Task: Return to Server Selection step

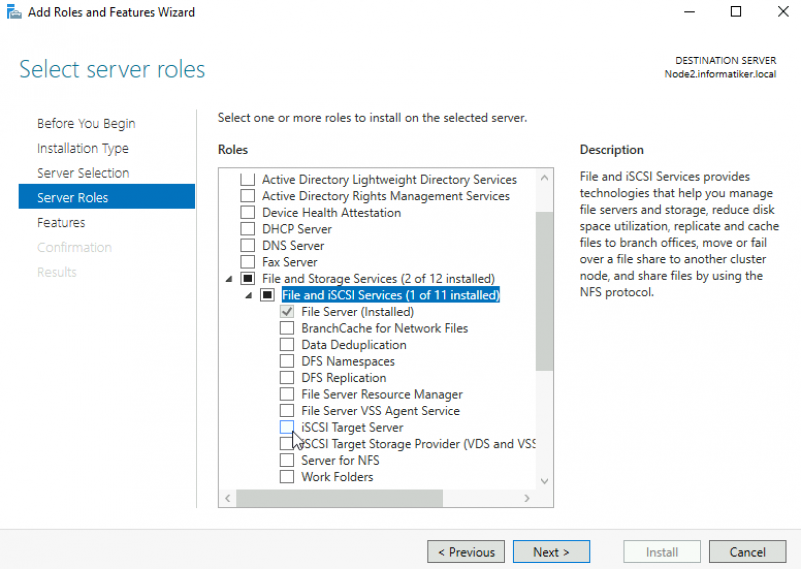Action: (x=83, y=173)
